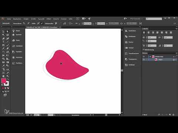This screenshot has height=133, width=178.
Task: Align paragraph left in Absatz panel
Action: coord(144,33)
